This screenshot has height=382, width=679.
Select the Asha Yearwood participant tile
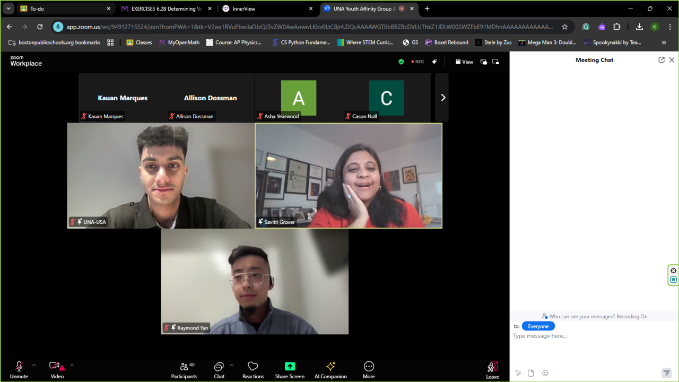(x=299, y=98)
